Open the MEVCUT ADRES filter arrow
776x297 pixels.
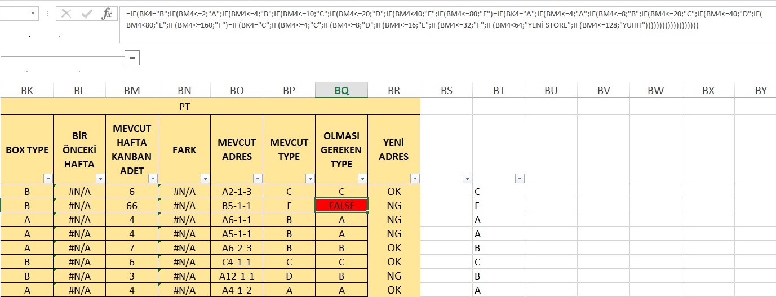pos(258,179)
